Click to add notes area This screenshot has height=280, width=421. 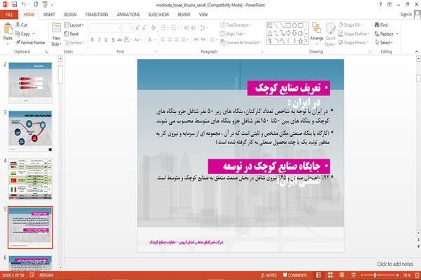coord(394,264)
